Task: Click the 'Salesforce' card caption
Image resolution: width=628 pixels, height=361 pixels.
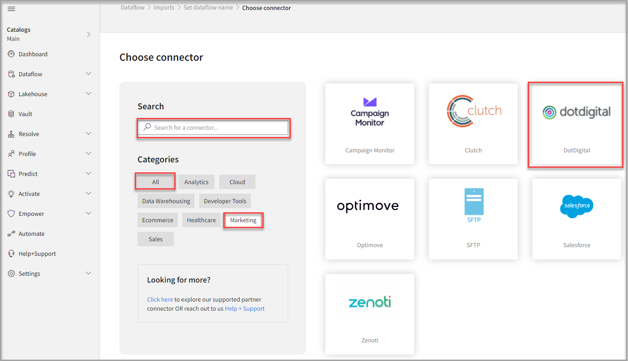Action: 577,245
